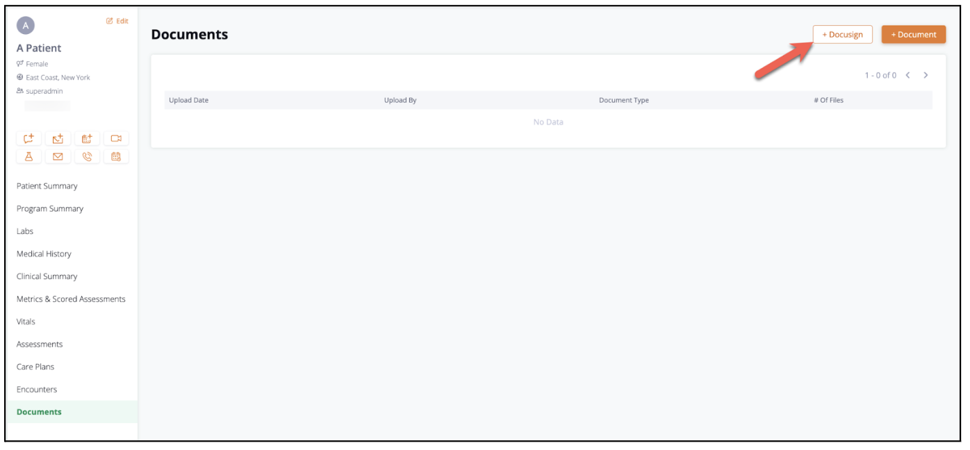Open the Labs section
The image size is (970, 450).
25,231
